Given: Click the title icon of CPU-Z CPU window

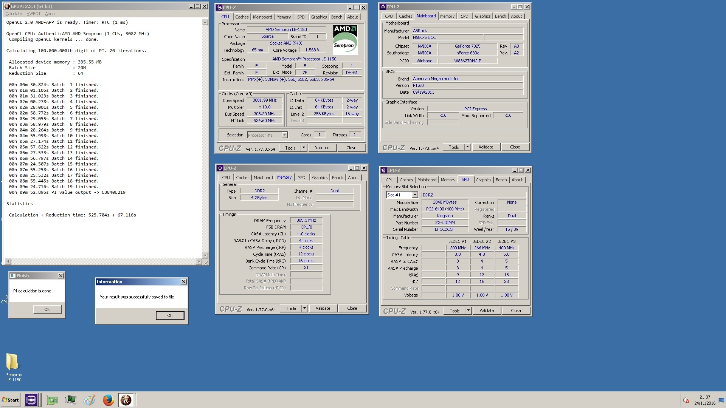Looking at the screenshot, I should [x=219, y=7].
